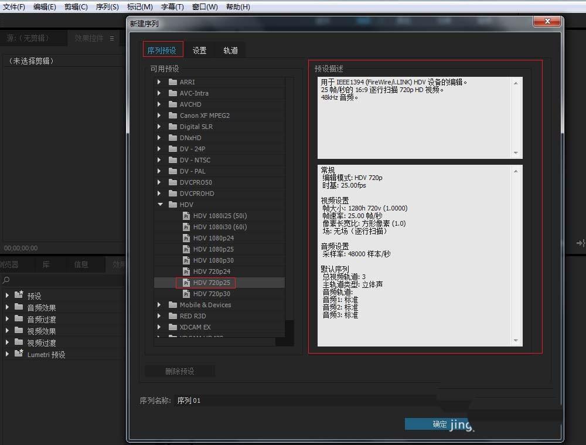The image size is (586, 445).
Task: Click the 音频效果 folder icon
Action: coord(19,307)
